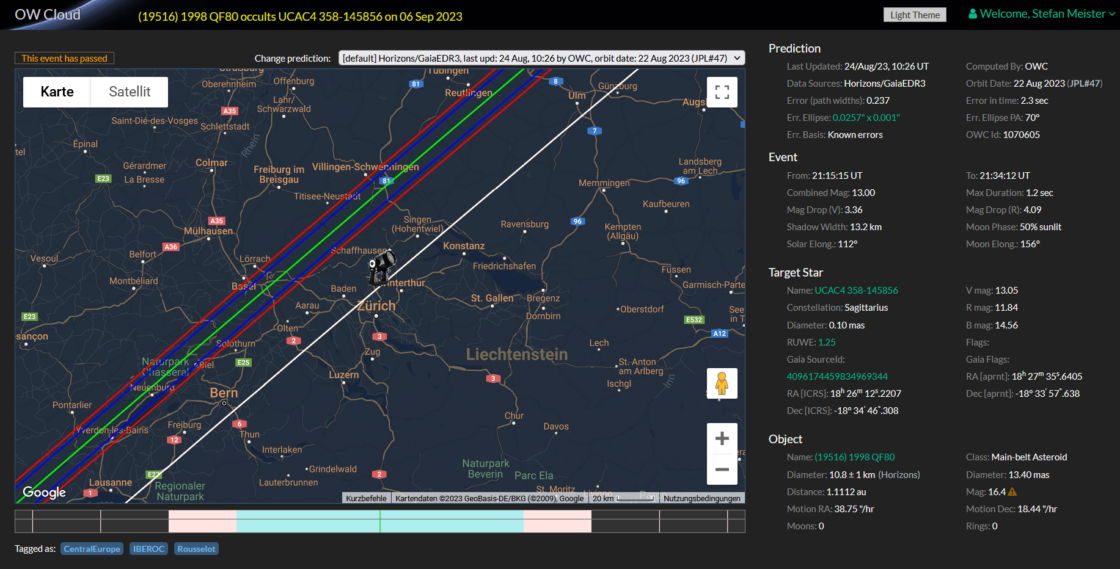1120x569 pixels.
Task: Switch map to Karte view
Action: coord(57,92)
